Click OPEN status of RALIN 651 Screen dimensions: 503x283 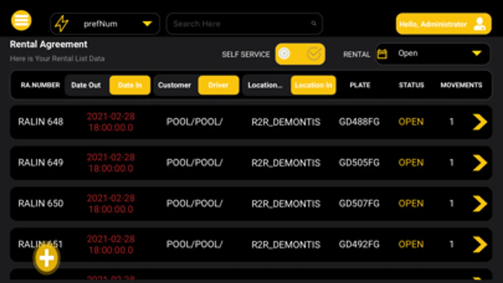tap(411, 245)
